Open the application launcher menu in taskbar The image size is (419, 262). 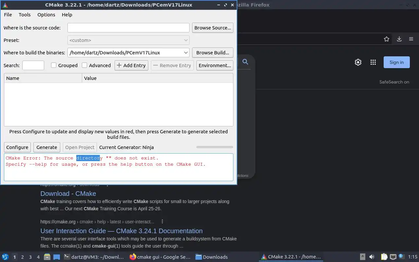point(5,257)
